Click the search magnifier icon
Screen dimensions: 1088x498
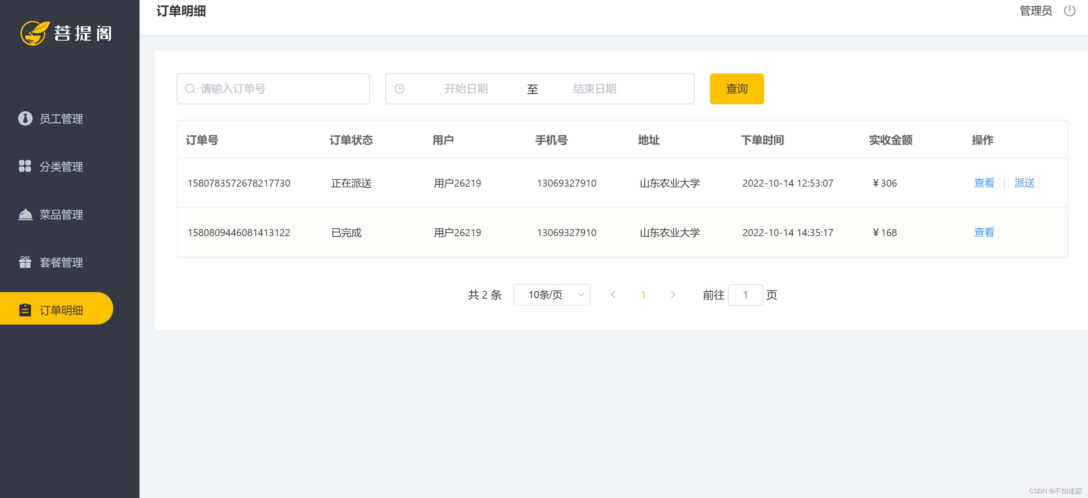(190, 88)
